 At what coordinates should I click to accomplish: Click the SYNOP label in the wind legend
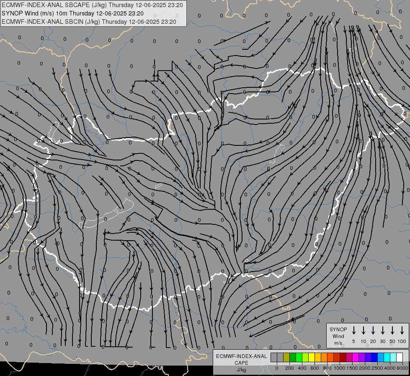coord(338,329)
